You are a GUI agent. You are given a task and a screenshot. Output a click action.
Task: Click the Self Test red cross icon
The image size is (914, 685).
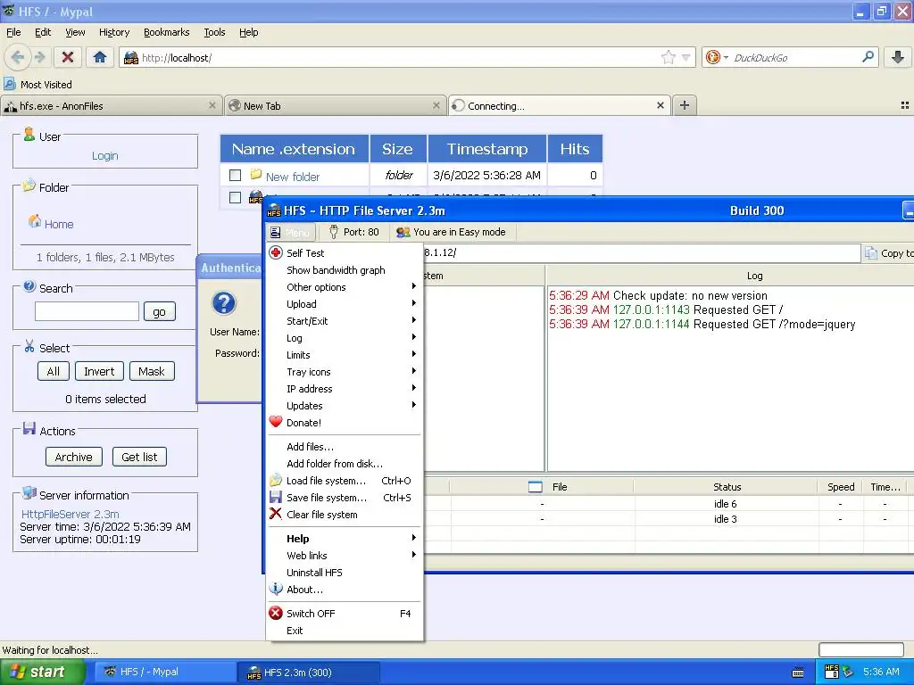pyautogui.click(x=276, y=252)
